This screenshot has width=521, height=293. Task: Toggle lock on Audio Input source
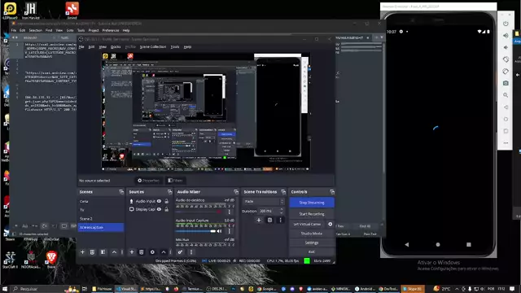point(166,201)
